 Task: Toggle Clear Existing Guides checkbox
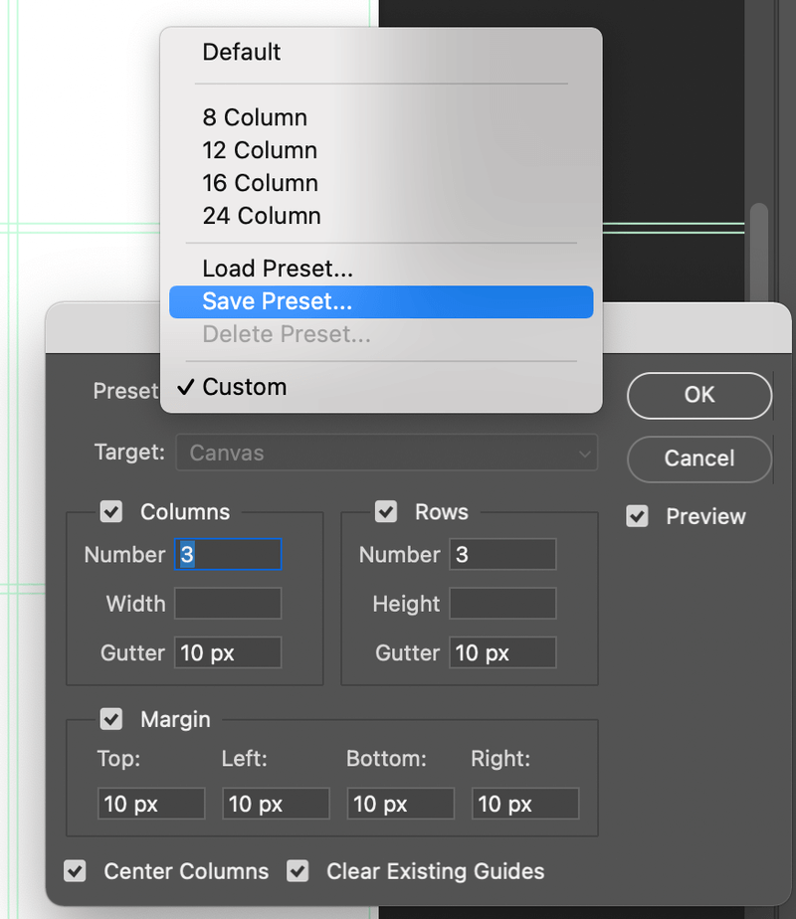[298, 871]
